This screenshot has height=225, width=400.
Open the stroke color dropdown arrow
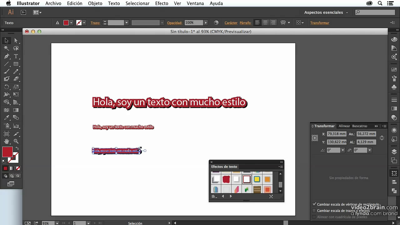[84, 22]
